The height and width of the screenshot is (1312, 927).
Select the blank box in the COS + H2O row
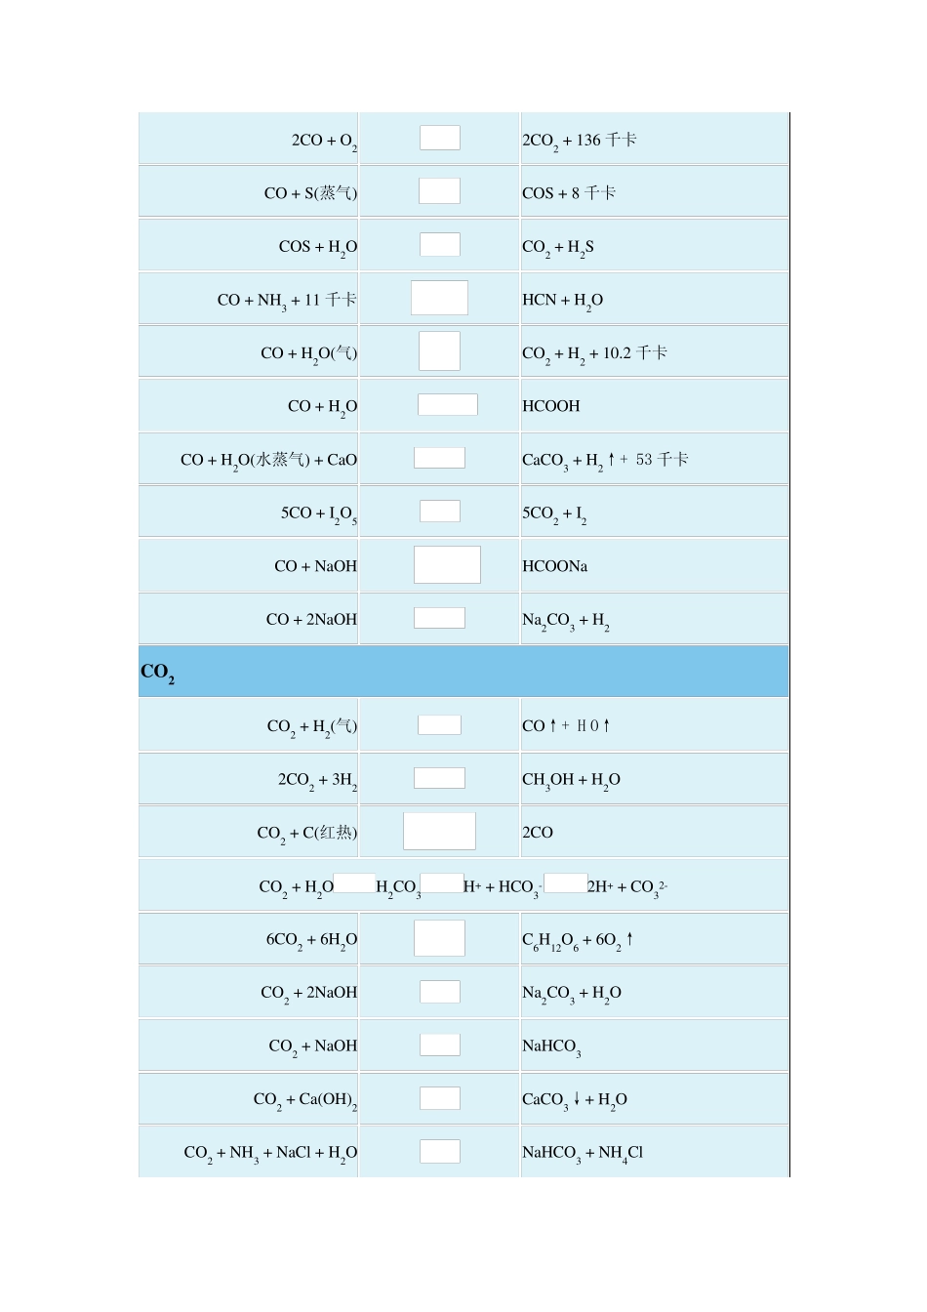click(440, 244)
